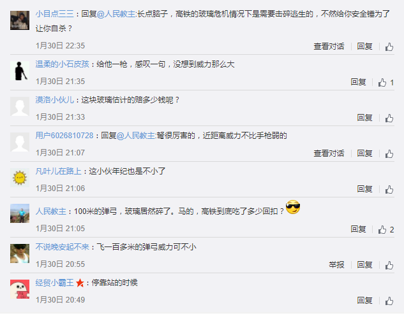Click 查看对话 on 小目点三三's comment
This screenshot has height=314, width=404.
coord(329,46)
